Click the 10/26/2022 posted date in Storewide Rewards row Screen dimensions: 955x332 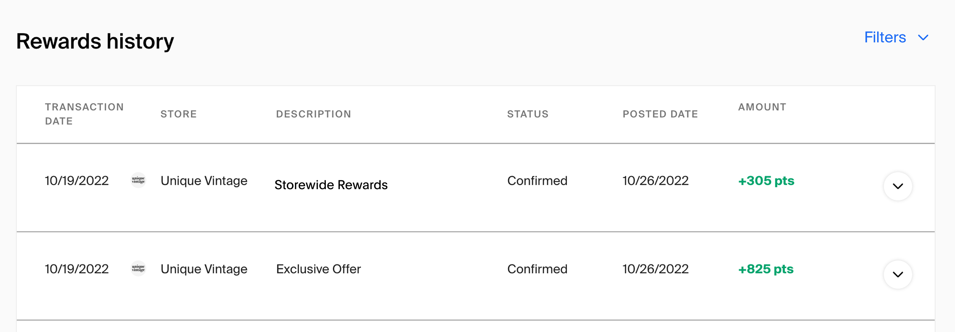pos(655,181)
